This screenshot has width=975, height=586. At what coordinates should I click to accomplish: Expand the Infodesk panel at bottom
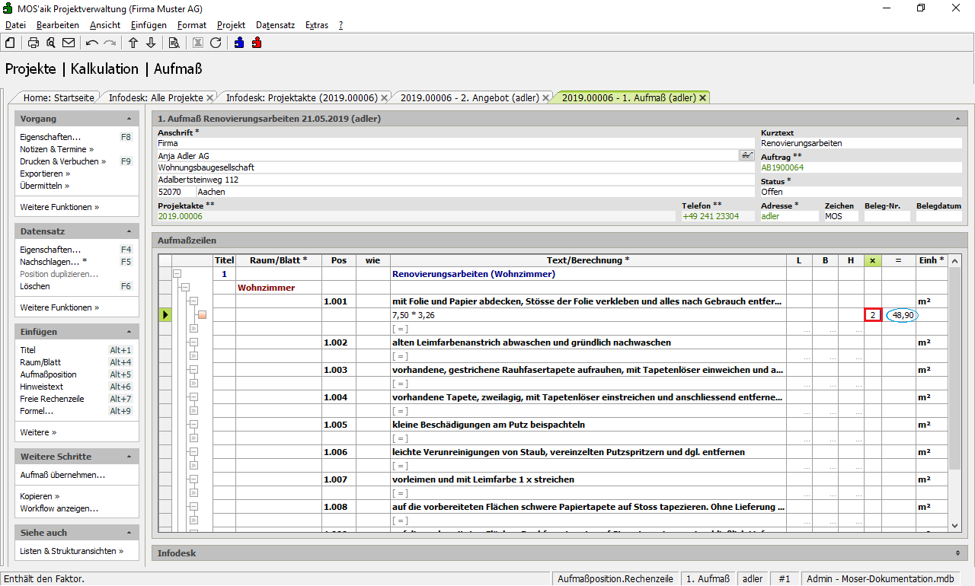[957, 553]
